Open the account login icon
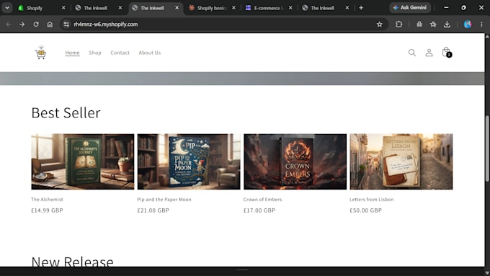Viewport: 490px width, 276px height. click(x=429, y=53)
